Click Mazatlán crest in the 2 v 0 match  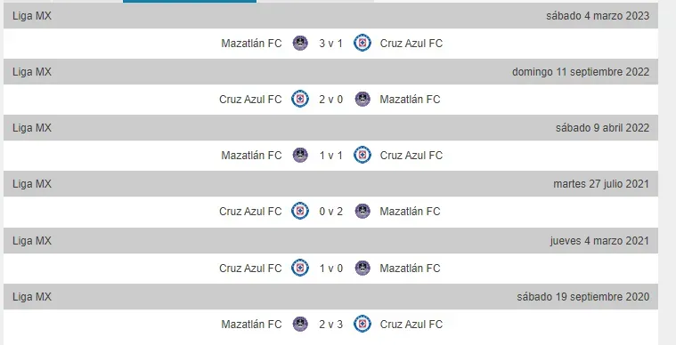[x=362, y=100]
